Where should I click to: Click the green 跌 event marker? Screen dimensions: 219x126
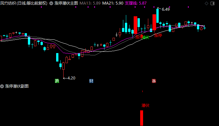tap(57, 81)
